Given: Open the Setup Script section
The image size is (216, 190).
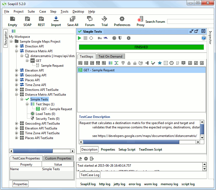Looking at the screenshot, I should click(x=127, y=150).
